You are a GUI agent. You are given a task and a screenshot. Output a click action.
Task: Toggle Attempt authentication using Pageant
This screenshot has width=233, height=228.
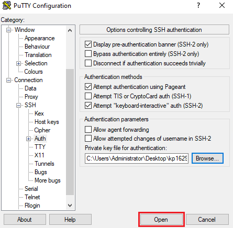(88, 87)
